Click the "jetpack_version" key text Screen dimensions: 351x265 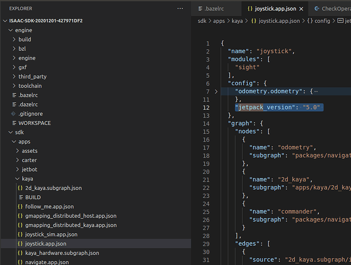coord(265,108)
